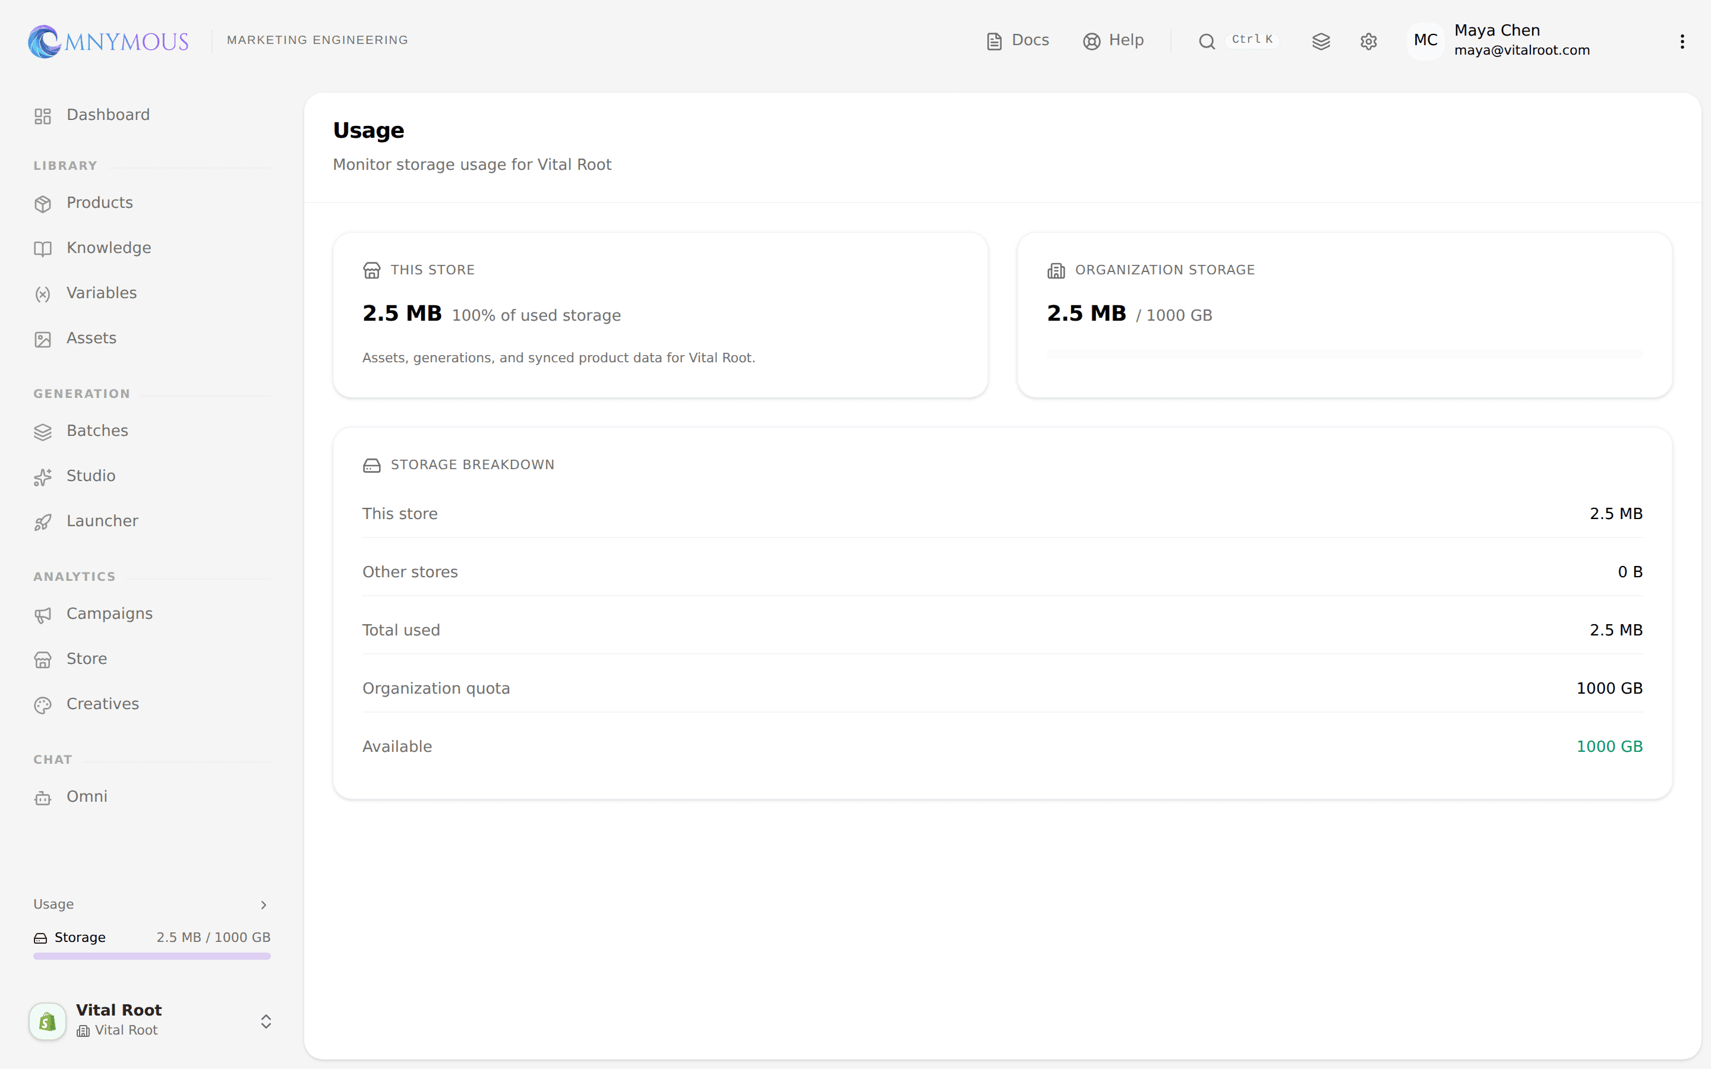Open settings gear icon
The width and height of the screenshot is (1711, 1069).
pyautogui.click(x=1368, y=42)
